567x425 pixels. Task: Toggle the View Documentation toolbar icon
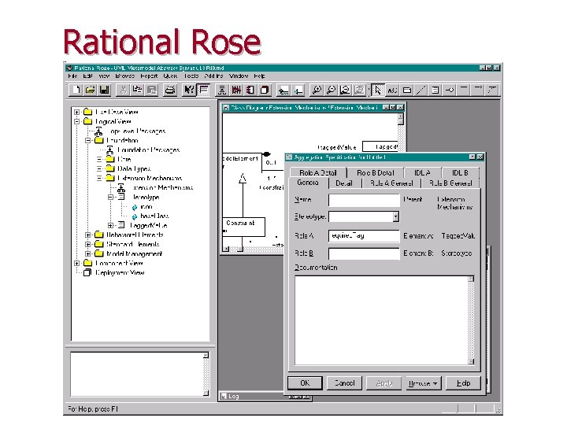(204, 90)
